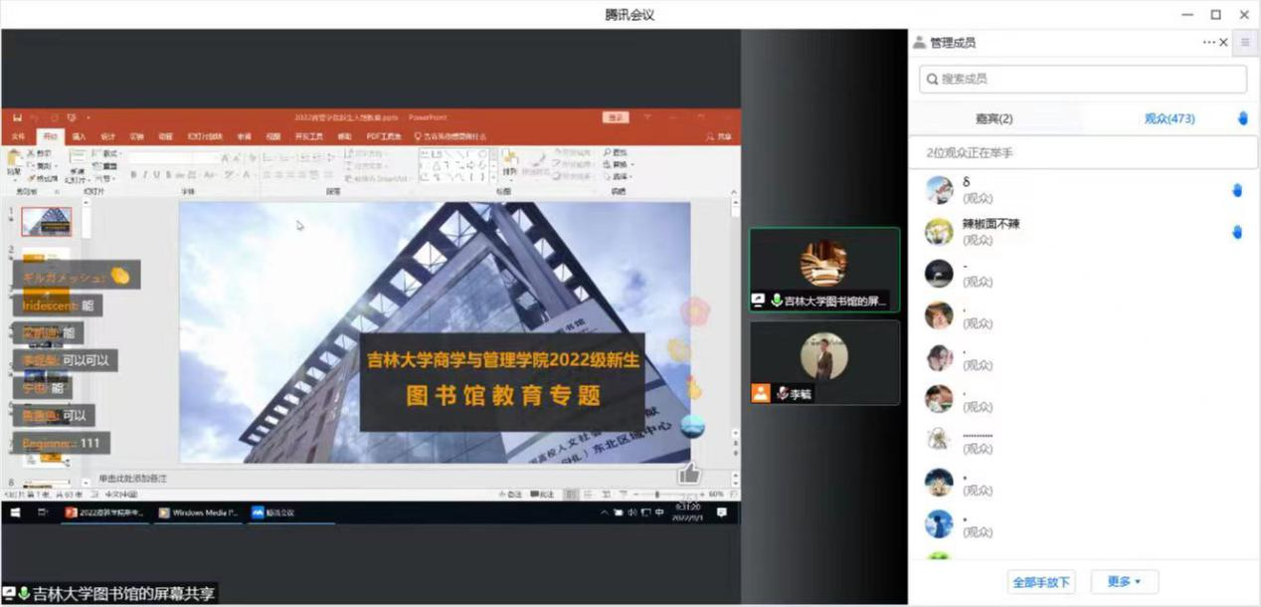
Task: Select the 吉林大学图书馆 screen share video tile
Action: (823, 270)
